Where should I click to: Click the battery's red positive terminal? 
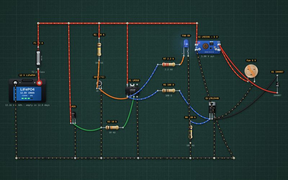(39, 83)
